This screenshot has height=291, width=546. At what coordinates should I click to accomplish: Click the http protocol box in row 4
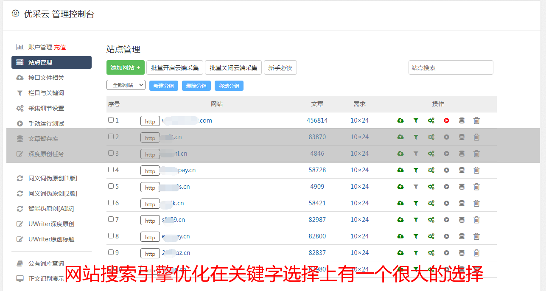click(150, 171)
